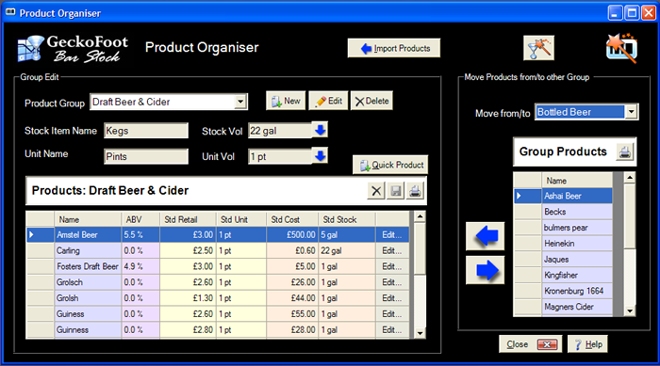Focus the Unit Vol field
660x366 pixels.
[280, 156]
